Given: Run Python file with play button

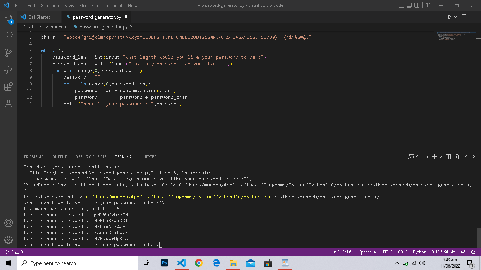Looking at the screenshot, I should 449,17.
